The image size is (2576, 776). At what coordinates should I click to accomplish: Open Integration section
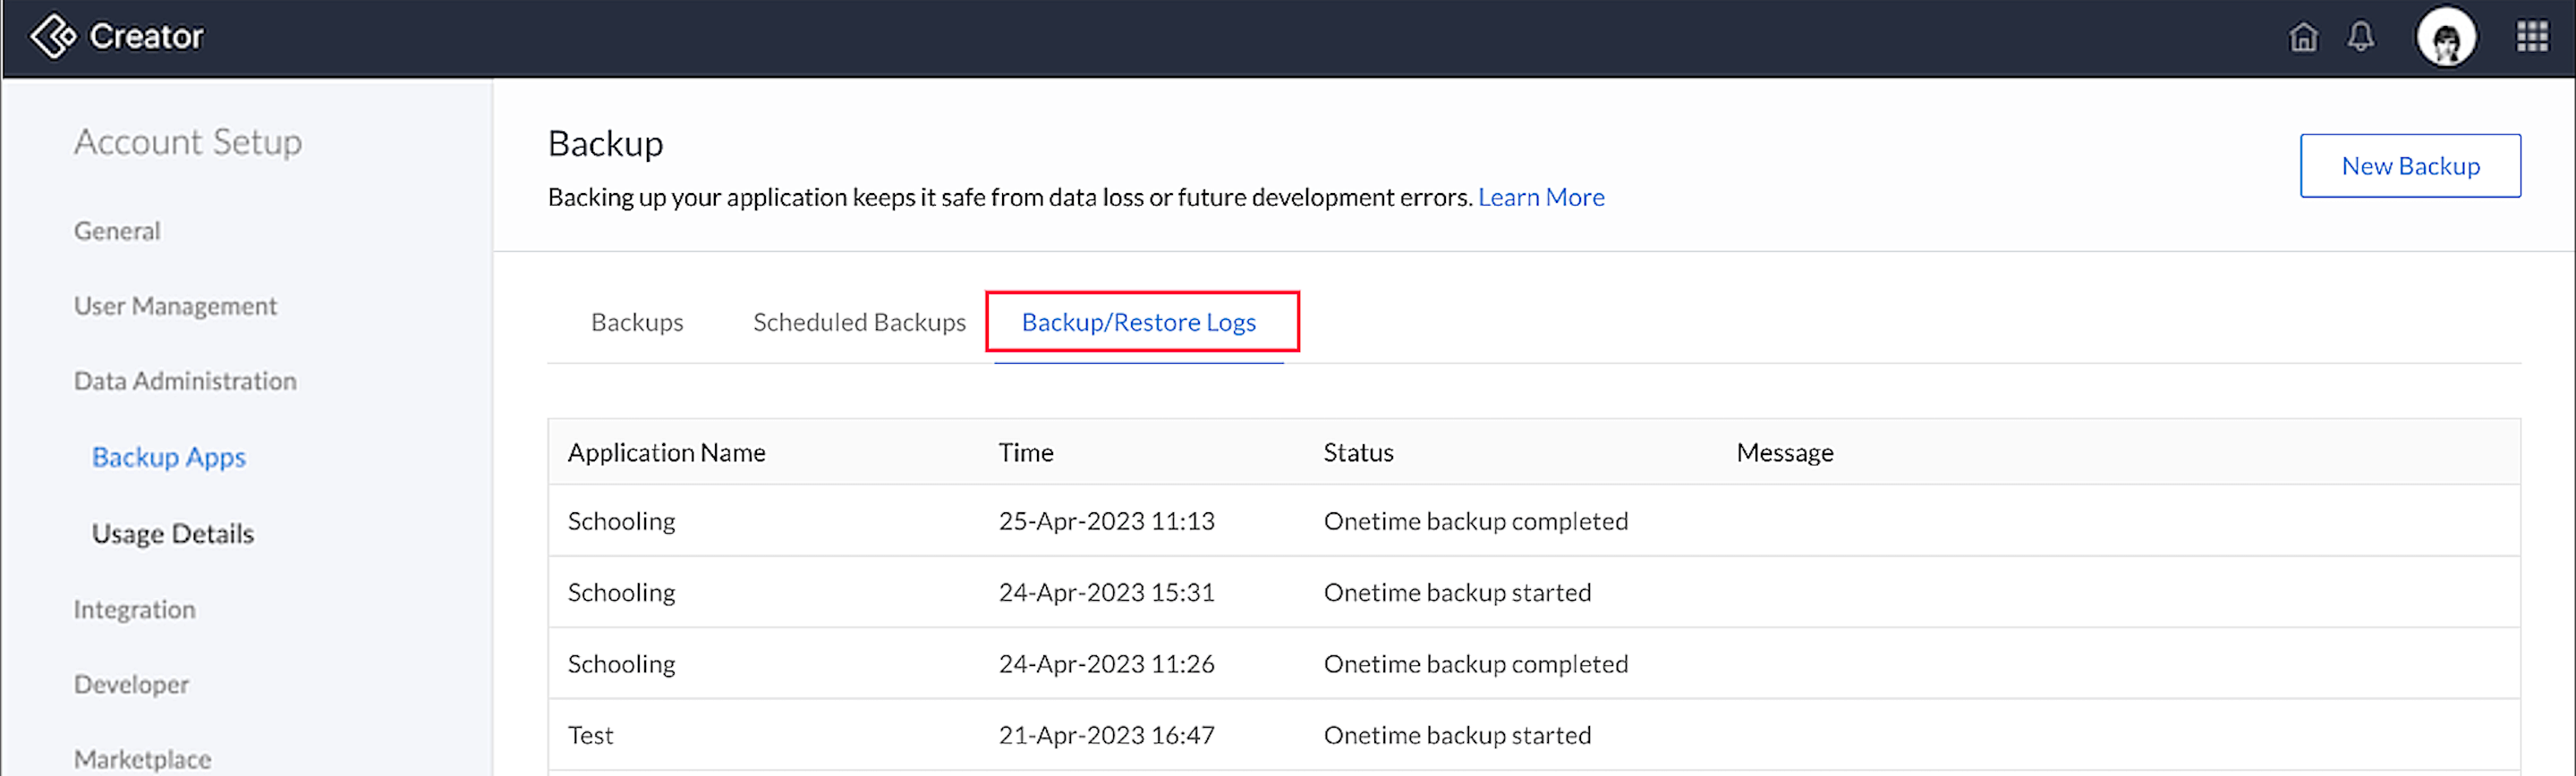pos(135,609)
